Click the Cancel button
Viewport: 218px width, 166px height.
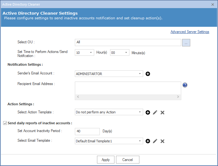128,159
